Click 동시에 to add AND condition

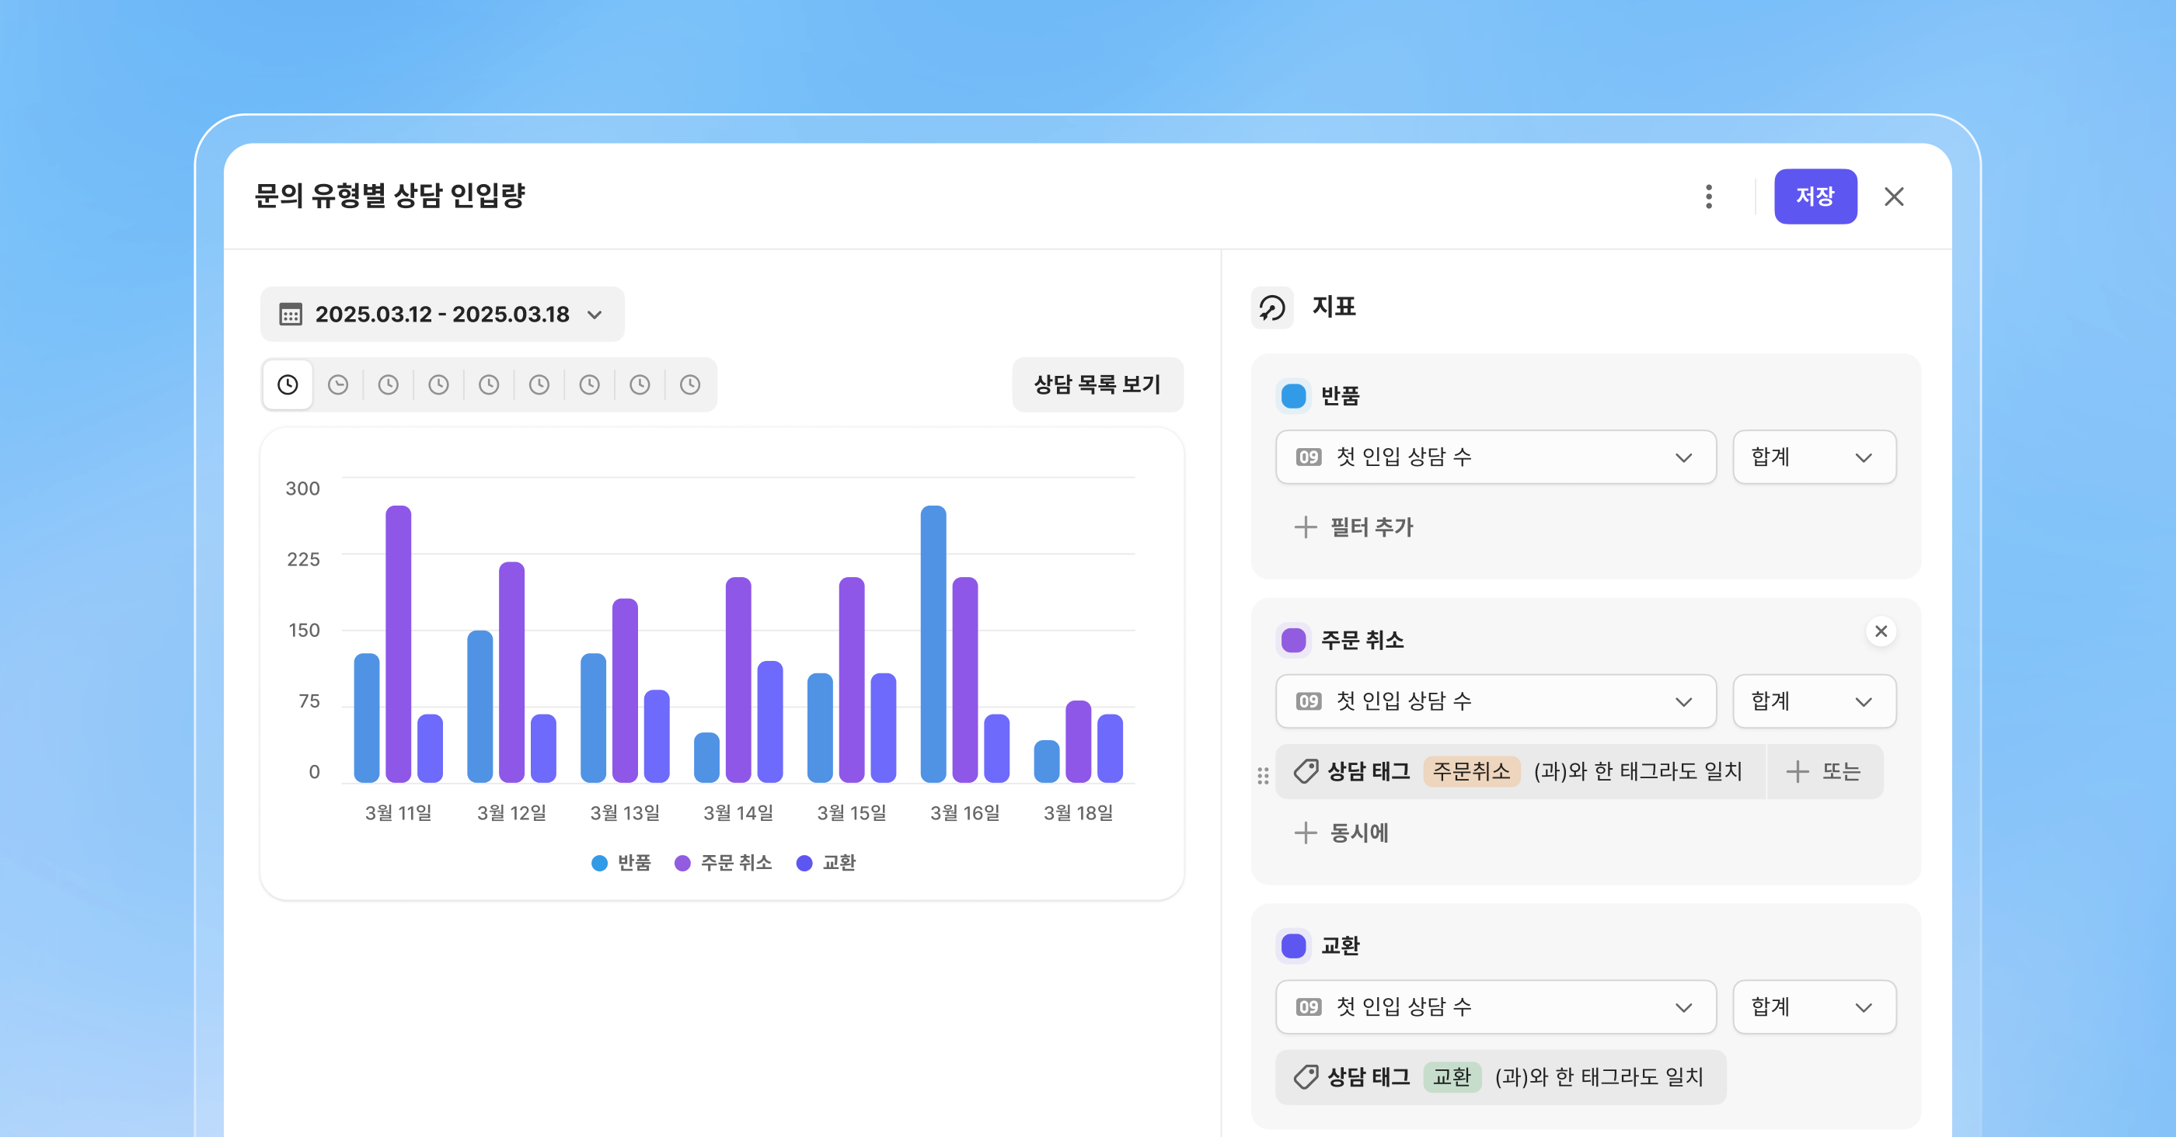(x=1342, y=833)
